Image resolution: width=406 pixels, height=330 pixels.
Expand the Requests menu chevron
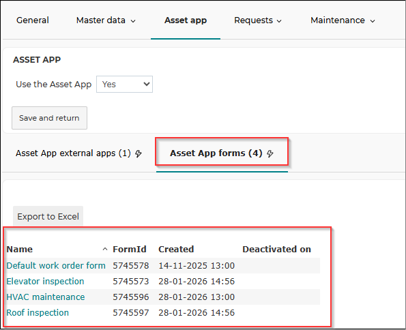(279, 21)
